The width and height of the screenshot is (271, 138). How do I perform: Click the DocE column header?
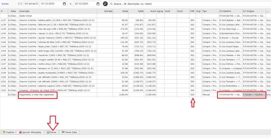pos(171,11)
